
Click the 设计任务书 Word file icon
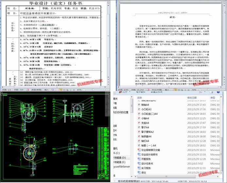point(139,163)
